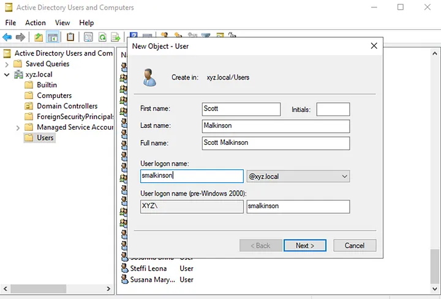Click the Susana Mary user icon
This screenshot has height=299, width=441.
pyautogui.click(x=124, y=279)
